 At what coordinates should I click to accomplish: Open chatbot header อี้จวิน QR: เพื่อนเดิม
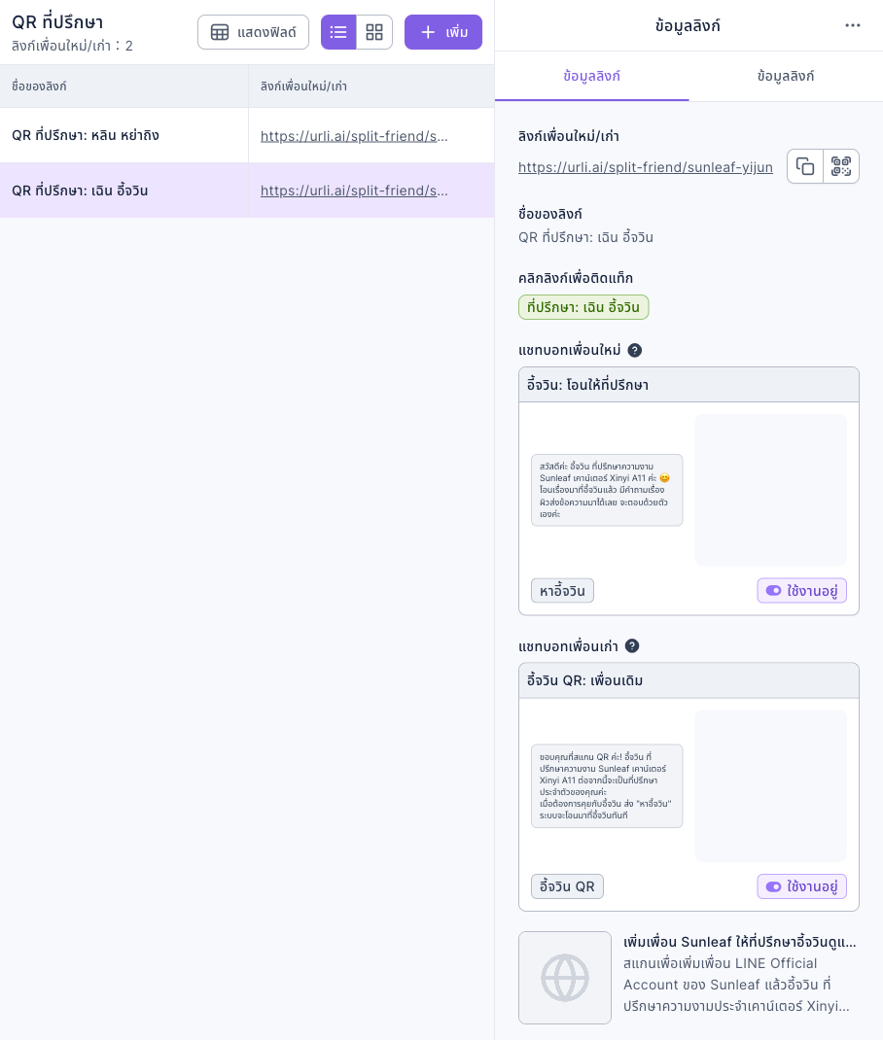[689, 680]
